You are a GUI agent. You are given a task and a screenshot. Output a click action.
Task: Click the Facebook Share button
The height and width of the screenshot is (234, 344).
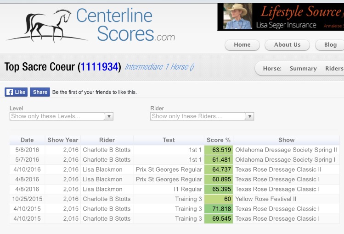pyautogui.click(x=40, y=92)
